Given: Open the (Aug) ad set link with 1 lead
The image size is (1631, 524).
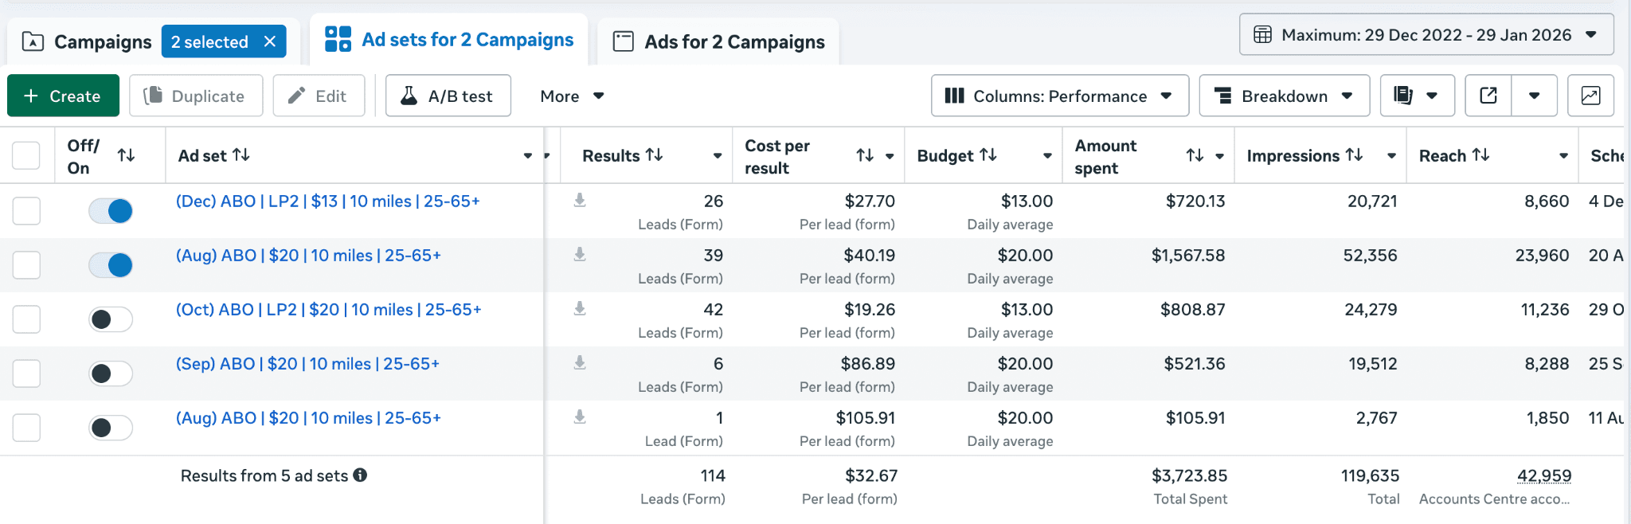Looking at the screenshot, I should [x=308, y=418].
